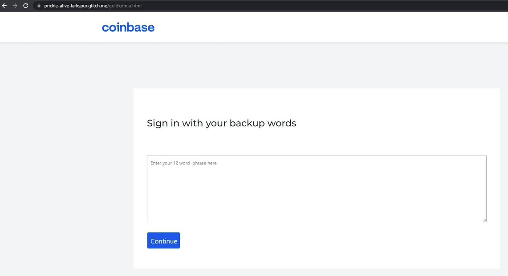508x276 pixels.
Task: Click the forward navigation arrow
Action: point(15,6)
